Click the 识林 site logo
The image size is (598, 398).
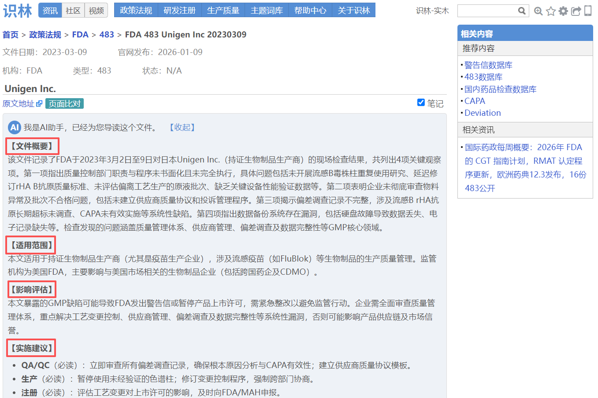click(18, 11)
